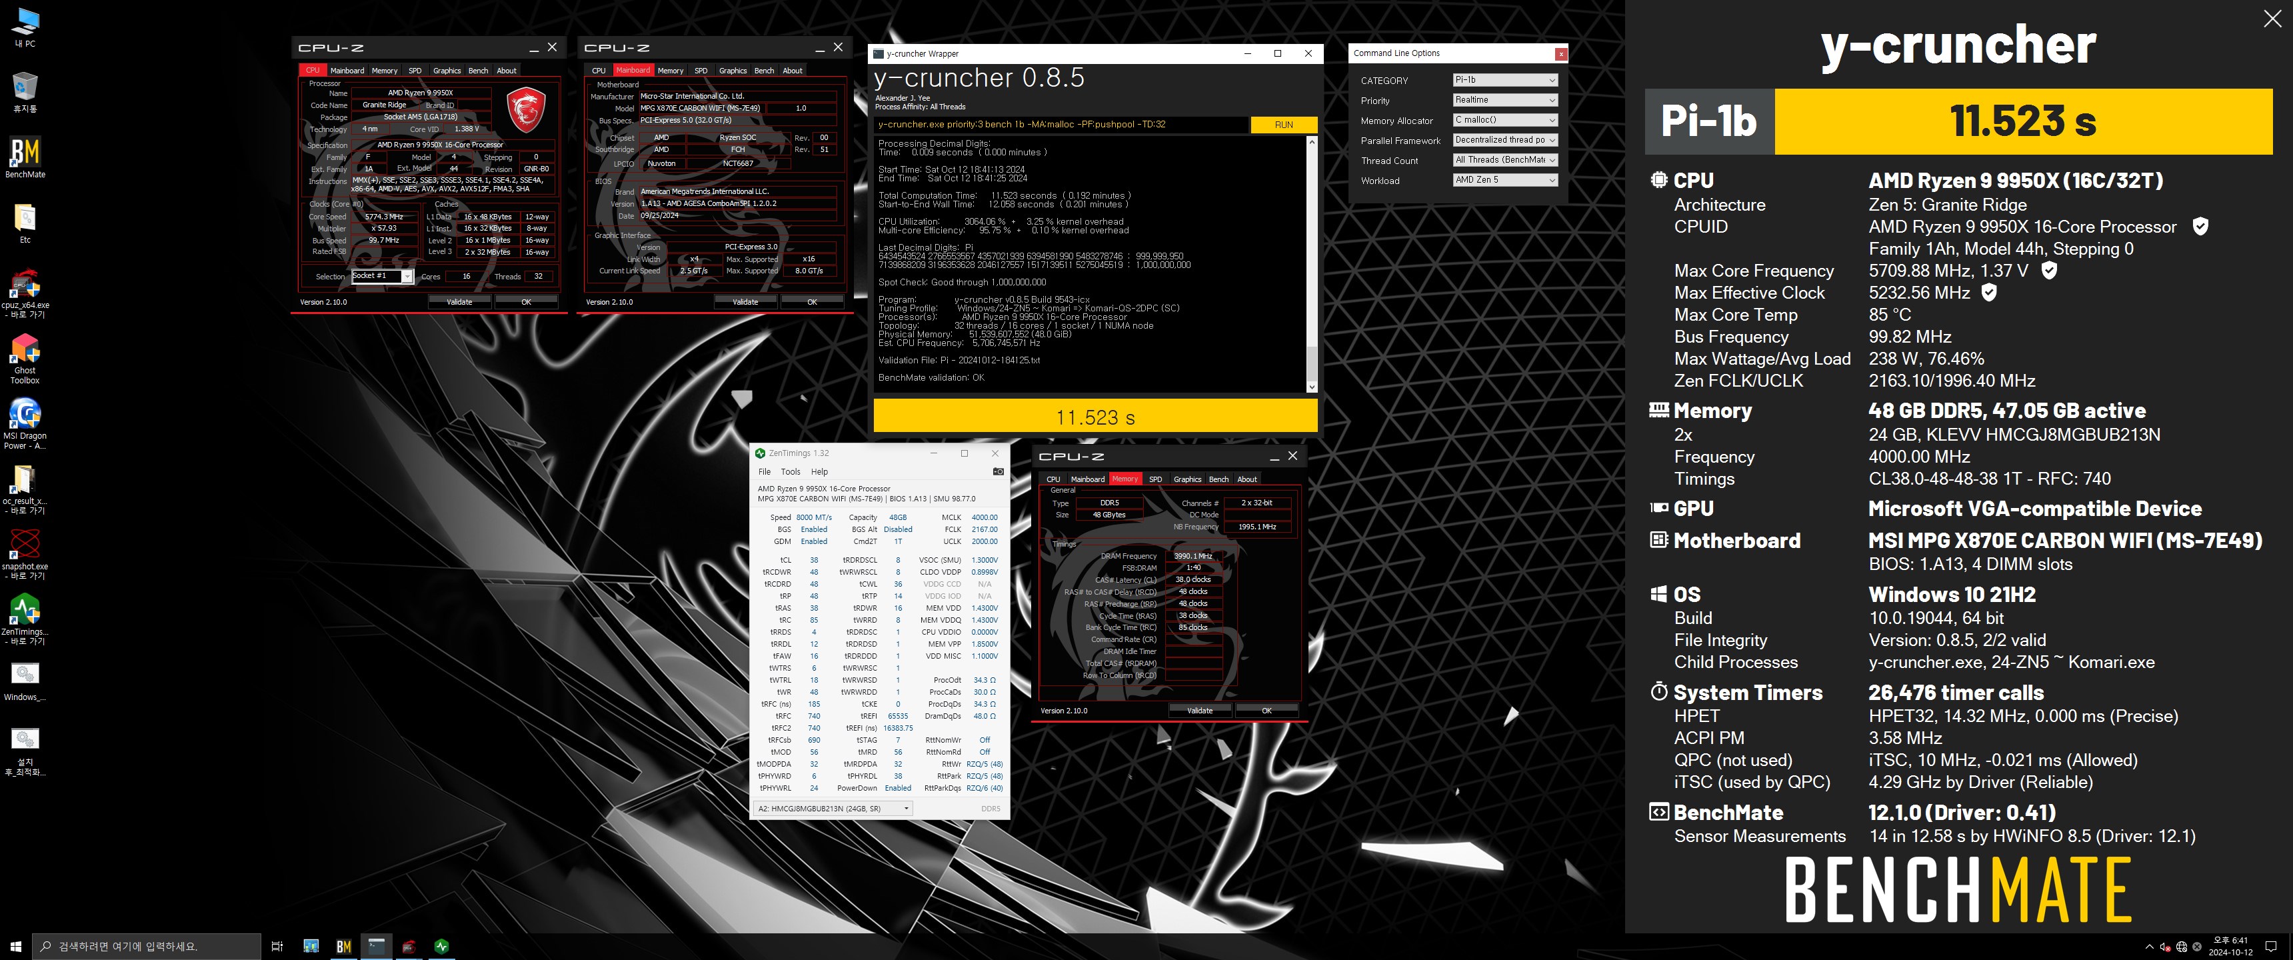Click the 8000 MT/s speed value in ZenTimings
Screen dimensions: 2293x960
pos(814,517)
